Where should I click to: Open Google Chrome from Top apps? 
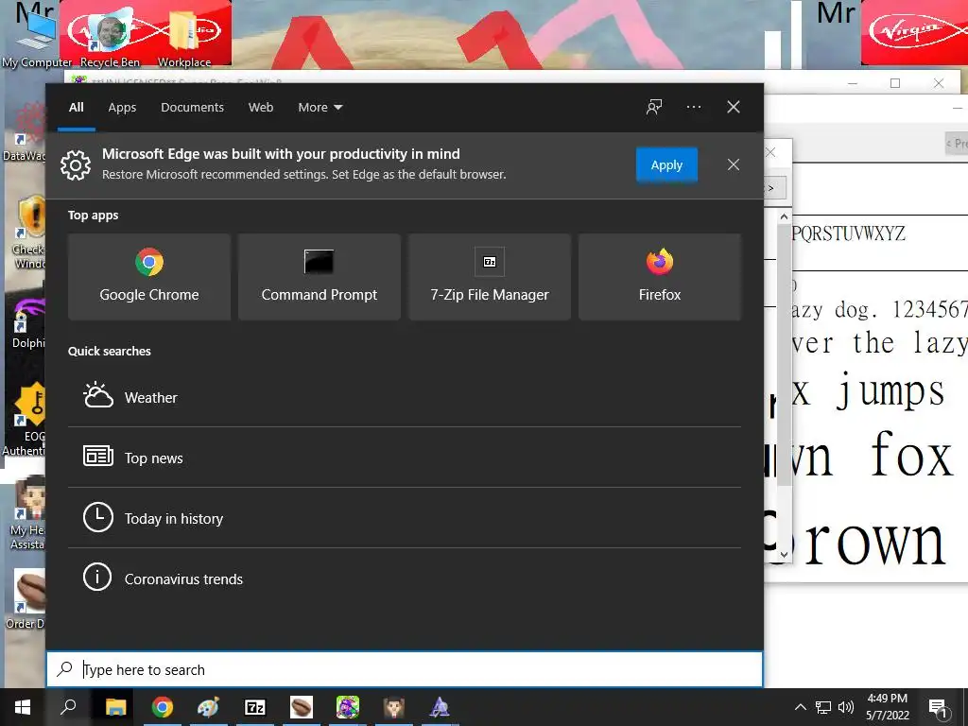point(148,277)
